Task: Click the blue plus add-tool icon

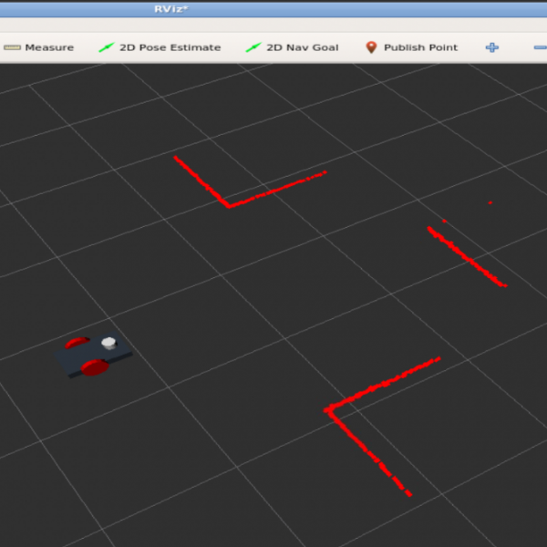Action: click(492, 47)
